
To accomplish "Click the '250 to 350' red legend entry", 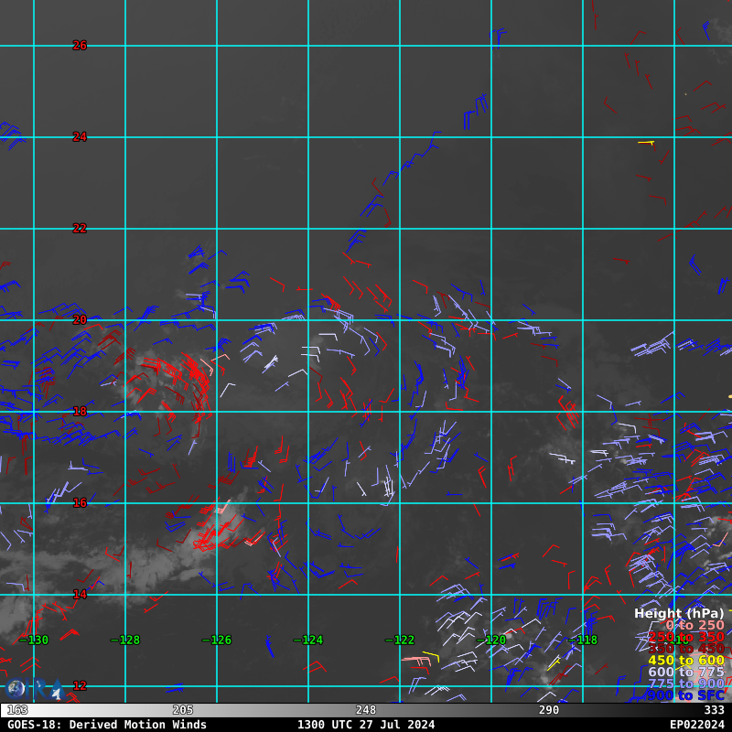I will point(685,637).
